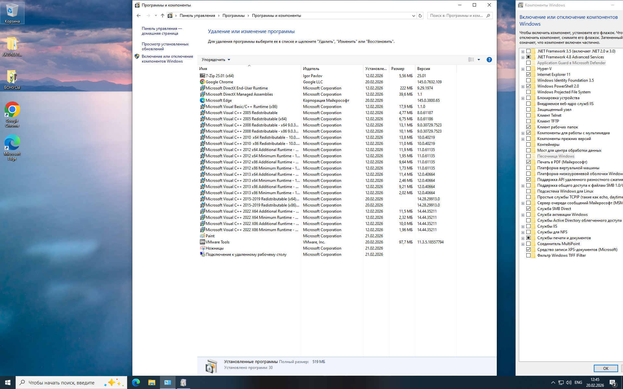Sort the list by the Издатель column header

click(x=311, y=69)
